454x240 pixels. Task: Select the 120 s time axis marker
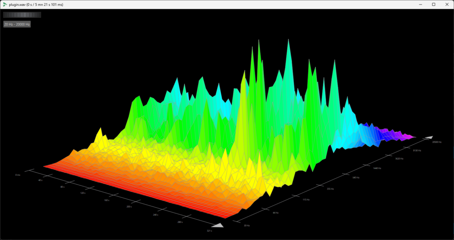[x=82, y=194]
